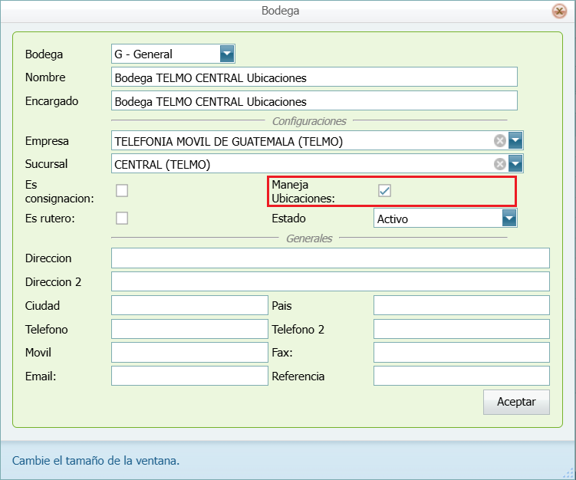The height and width of the screenshot is (480, 576).
Task: Open the Bodega dropdown list
Action: (227, 54)
